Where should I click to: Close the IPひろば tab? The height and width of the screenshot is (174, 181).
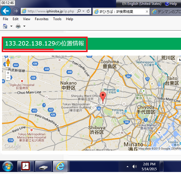(x=147, y=12)
